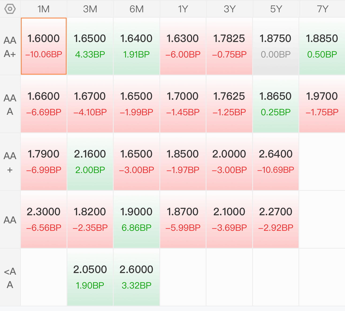Image resolution: width=345 pixels, height=311 pixels.
Task: Select the 1M column header
Action: 44,9
